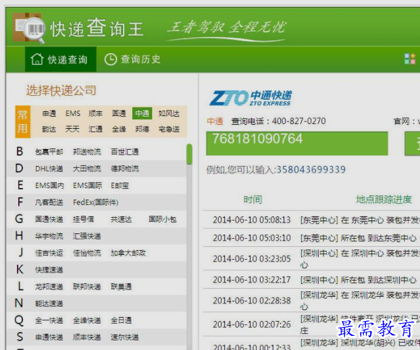Click the 时间 column header
The image size is (420, 350).
click(x=253, y=200)
